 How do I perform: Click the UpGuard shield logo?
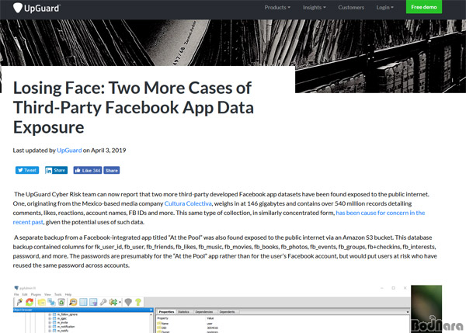18,8
